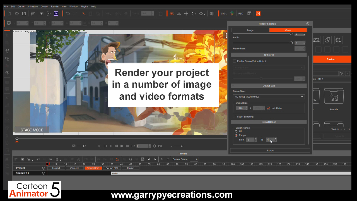Click the SVG editor icon
This screenshot has width=357, height=201.
[232, 13]
